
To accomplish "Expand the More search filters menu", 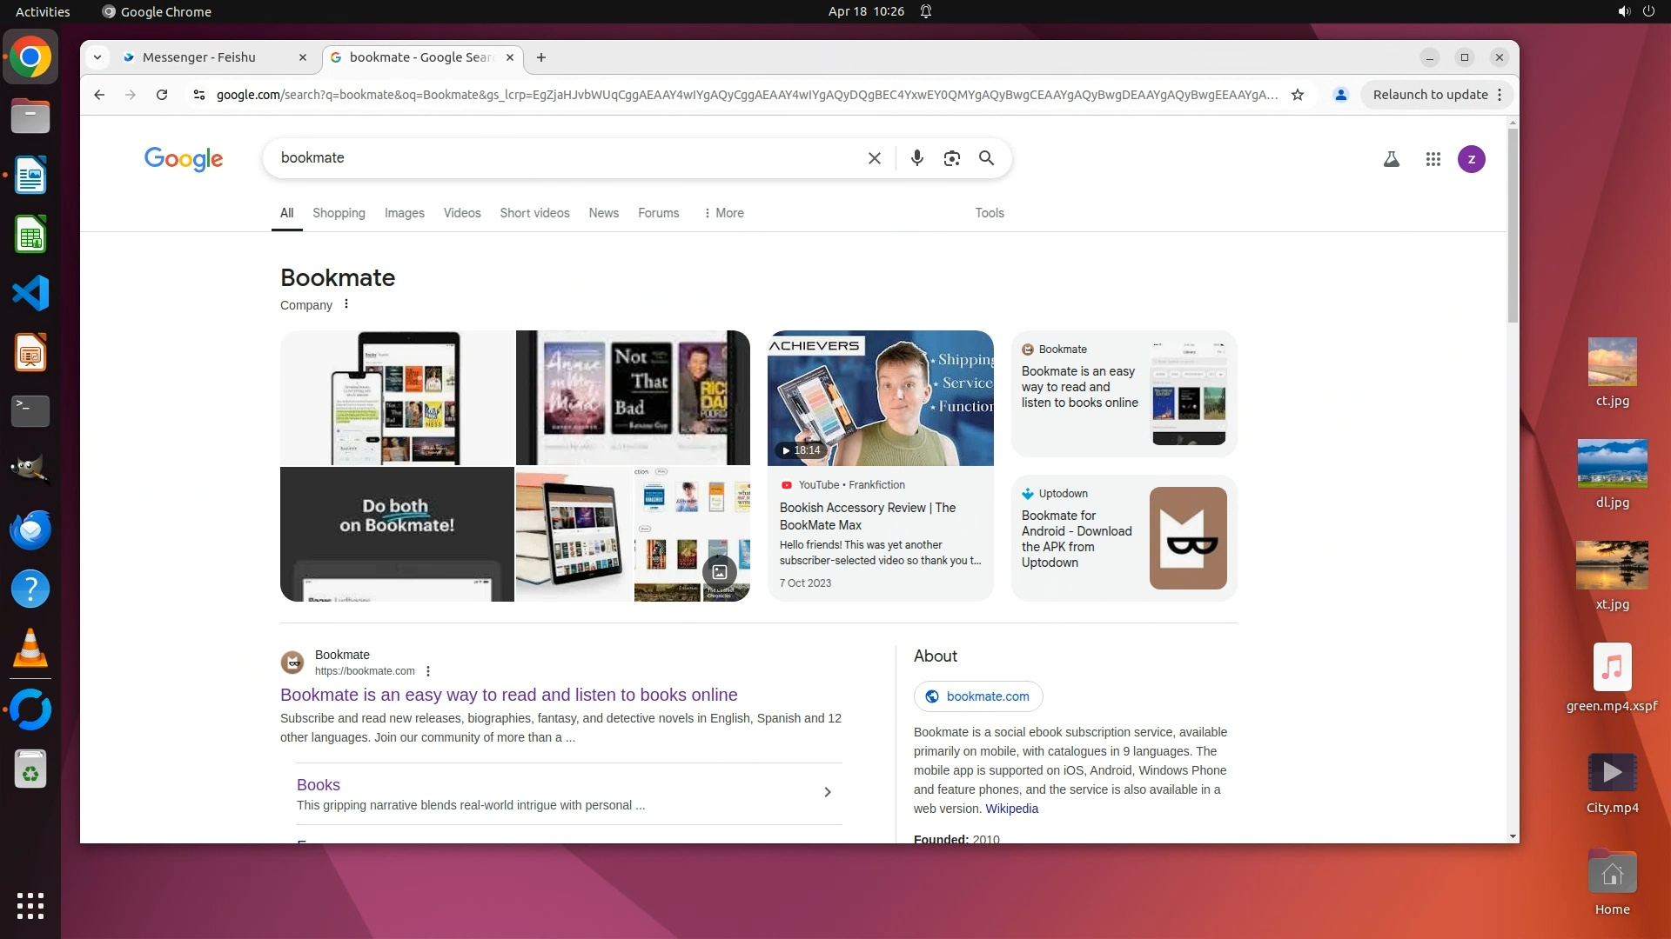I will pos(724,213).
